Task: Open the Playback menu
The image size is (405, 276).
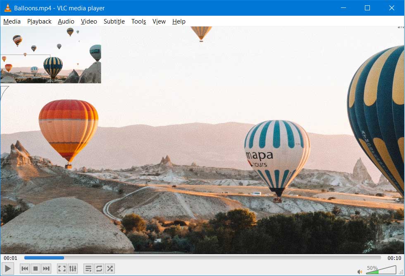Action: 39,21
